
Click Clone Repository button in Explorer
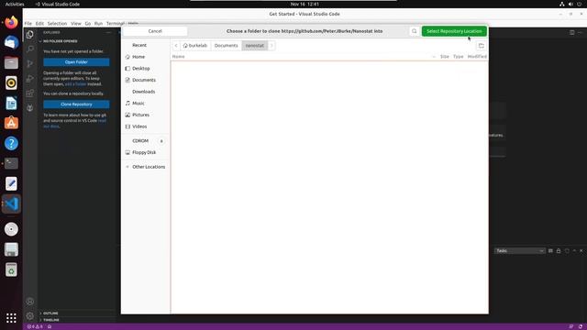[x=76, y=104]
